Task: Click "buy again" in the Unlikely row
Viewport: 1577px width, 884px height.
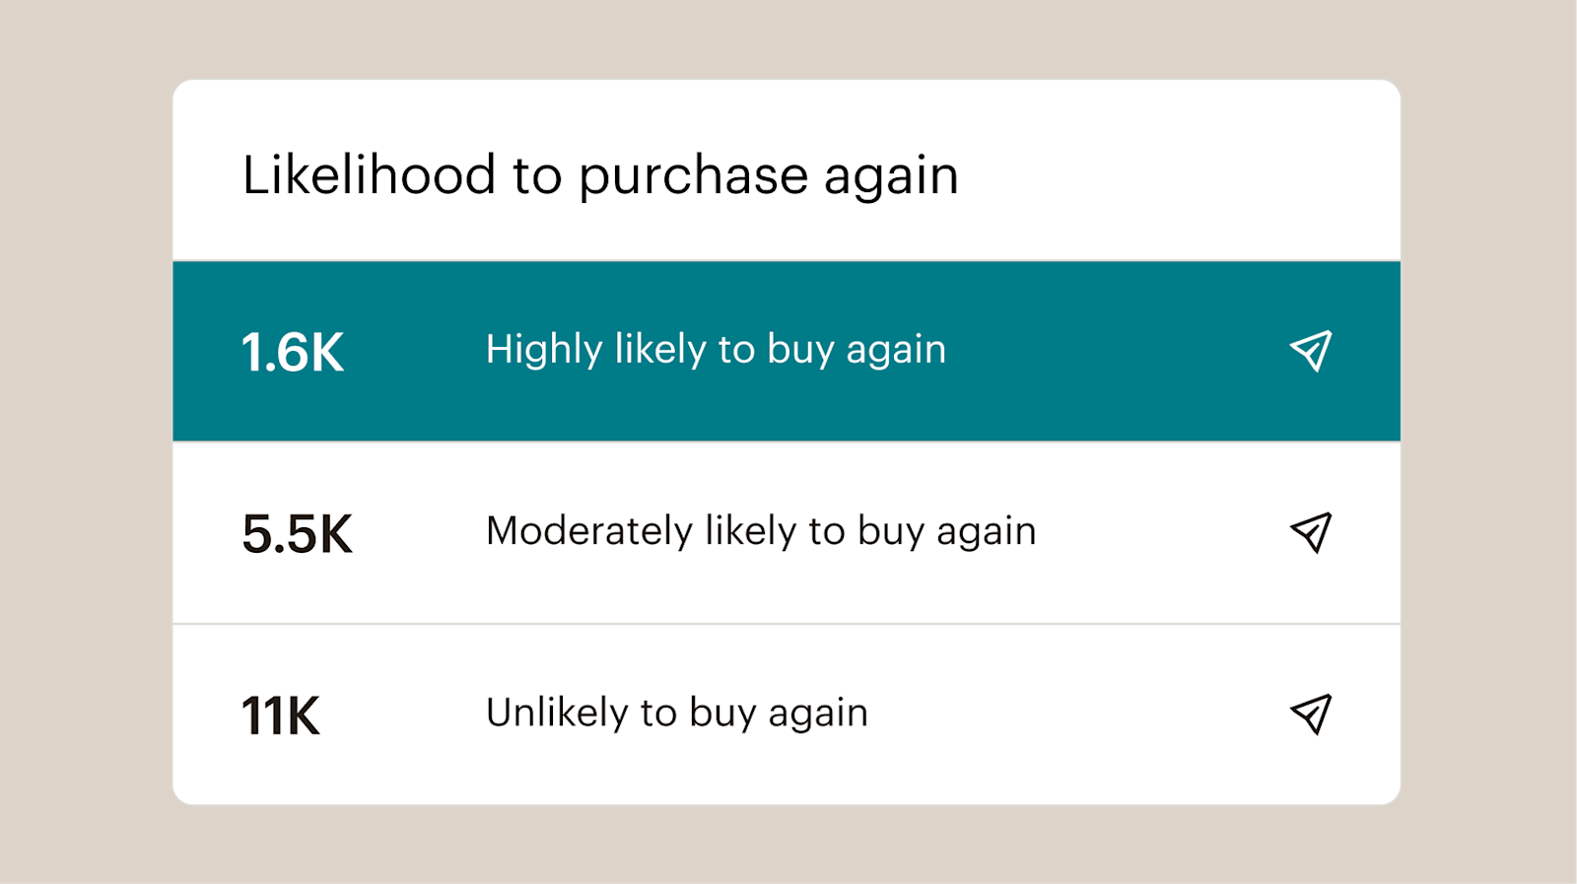Action: [779, 714]
